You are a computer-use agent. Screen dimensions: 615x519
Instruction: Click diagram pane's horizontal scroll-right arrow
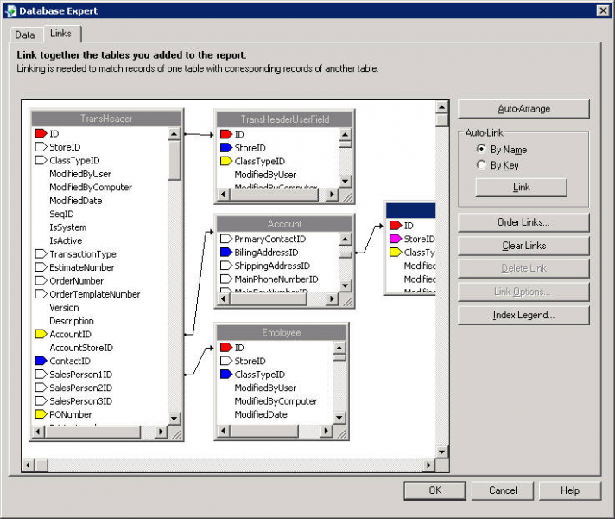pyautogui.click(x=428, y=465)
